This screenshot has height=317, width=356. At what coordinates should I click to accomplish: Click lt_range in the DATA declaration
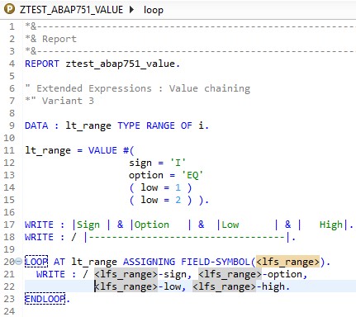[x=88, y=126]
